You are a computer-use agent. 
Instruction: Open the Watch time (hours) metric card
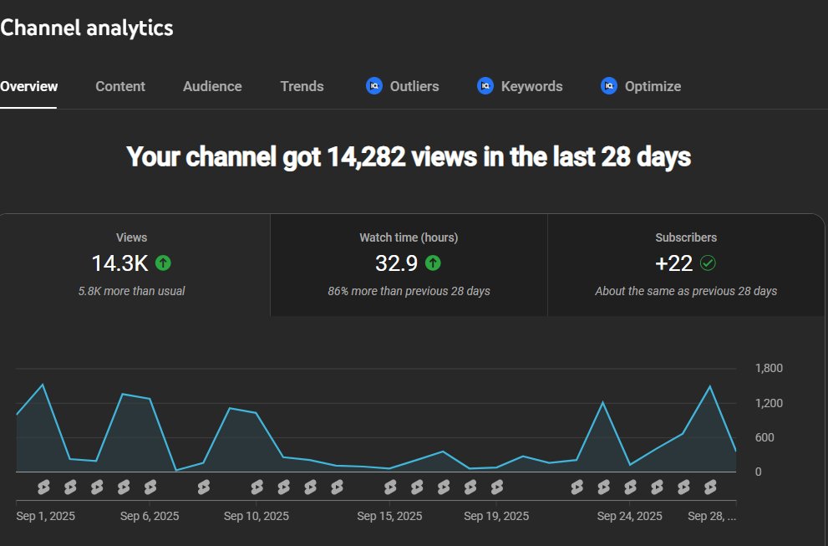pos(409,263)
